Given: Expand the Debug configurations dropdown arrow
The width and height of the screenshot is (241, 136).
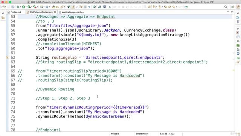Looking at the screenshot, I should pyautogui.click(x=20, y=7).
